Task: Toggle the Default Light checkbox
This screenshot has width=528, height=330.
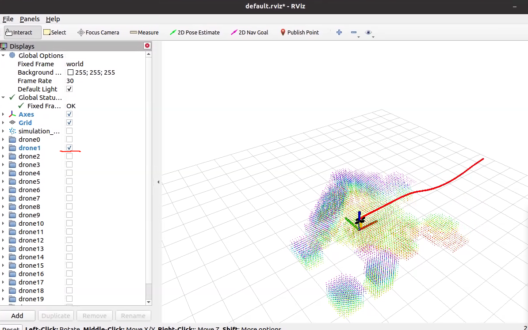Action: pyautogui.click(x=69, y=89)
